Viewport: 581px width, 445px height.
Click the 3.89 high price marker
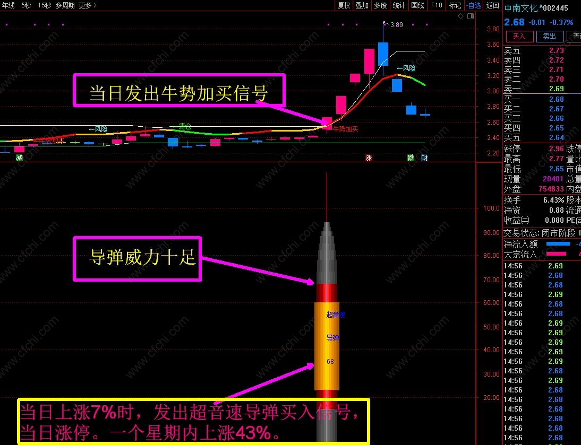(397, 25)
